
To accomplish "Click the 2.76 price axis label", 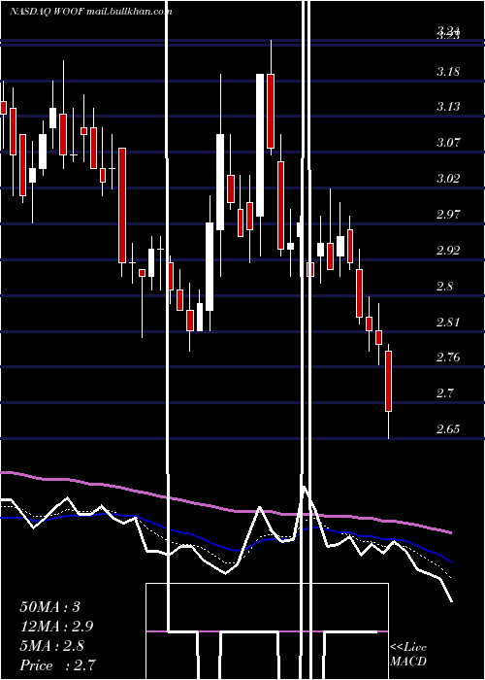I will click(x=448, y=357).
